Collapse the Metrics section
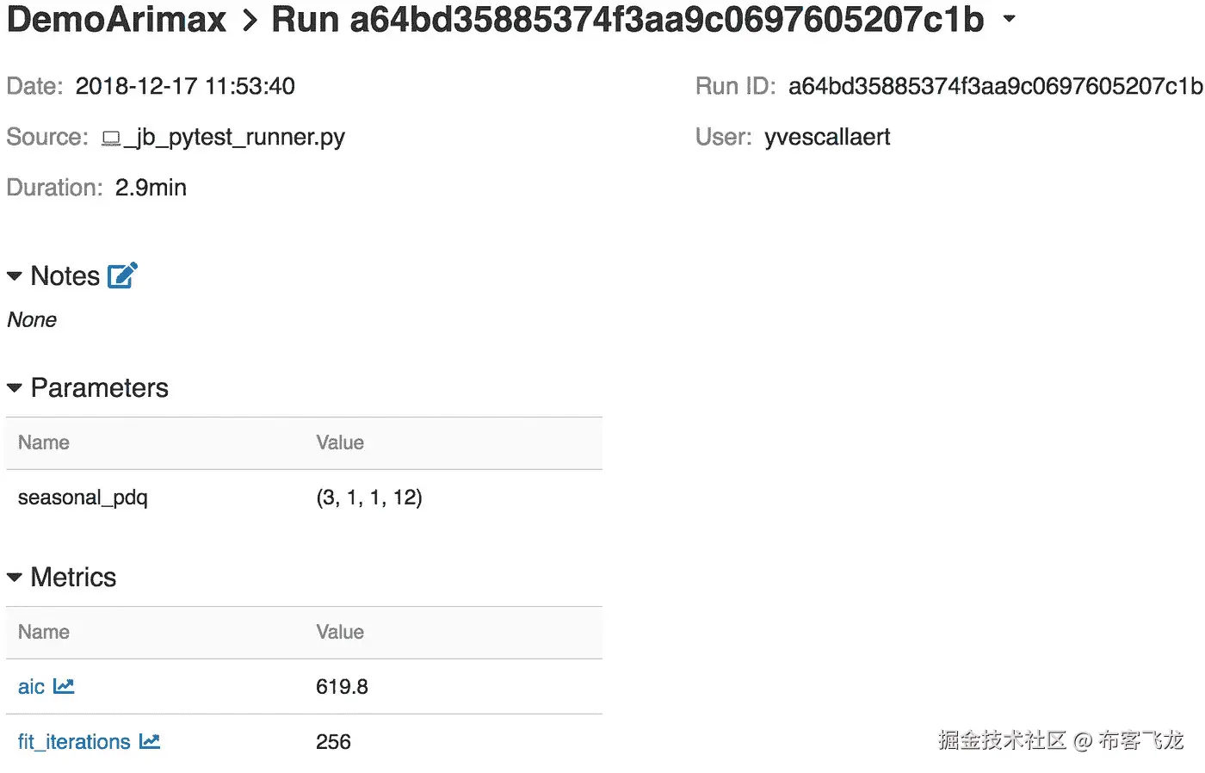This screenshot has height=773, width=1205. point(15,578)
